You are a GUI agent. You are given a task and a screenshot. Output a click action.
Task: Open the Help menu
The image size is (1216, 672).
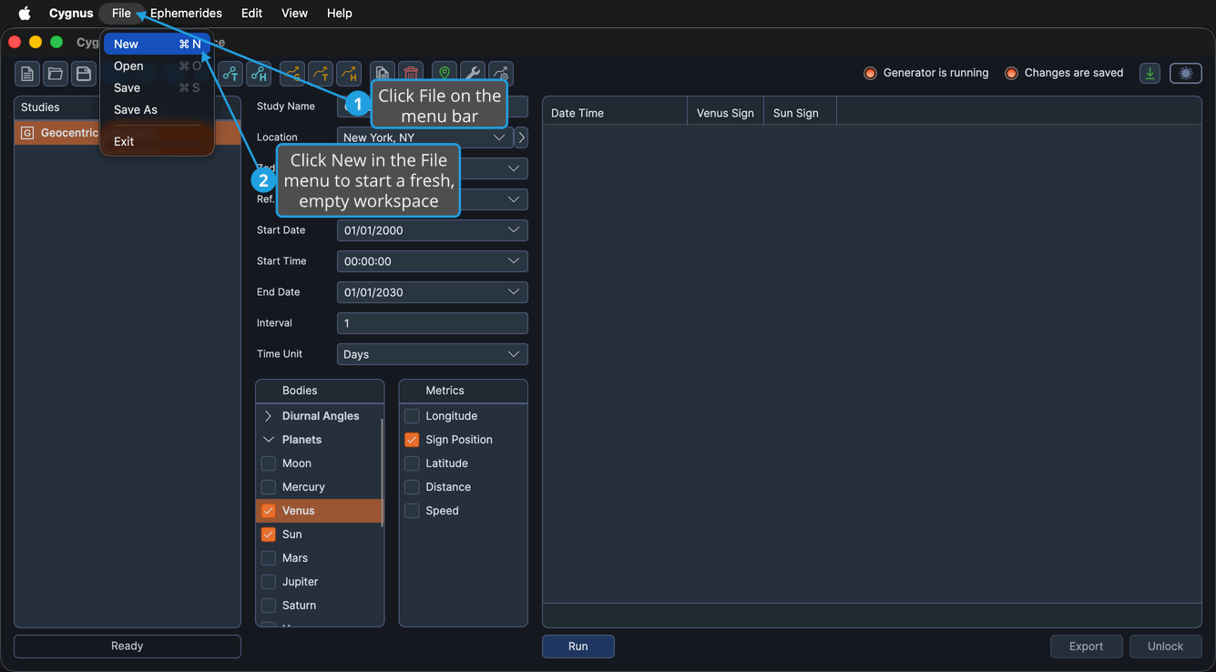click(340, 13)
